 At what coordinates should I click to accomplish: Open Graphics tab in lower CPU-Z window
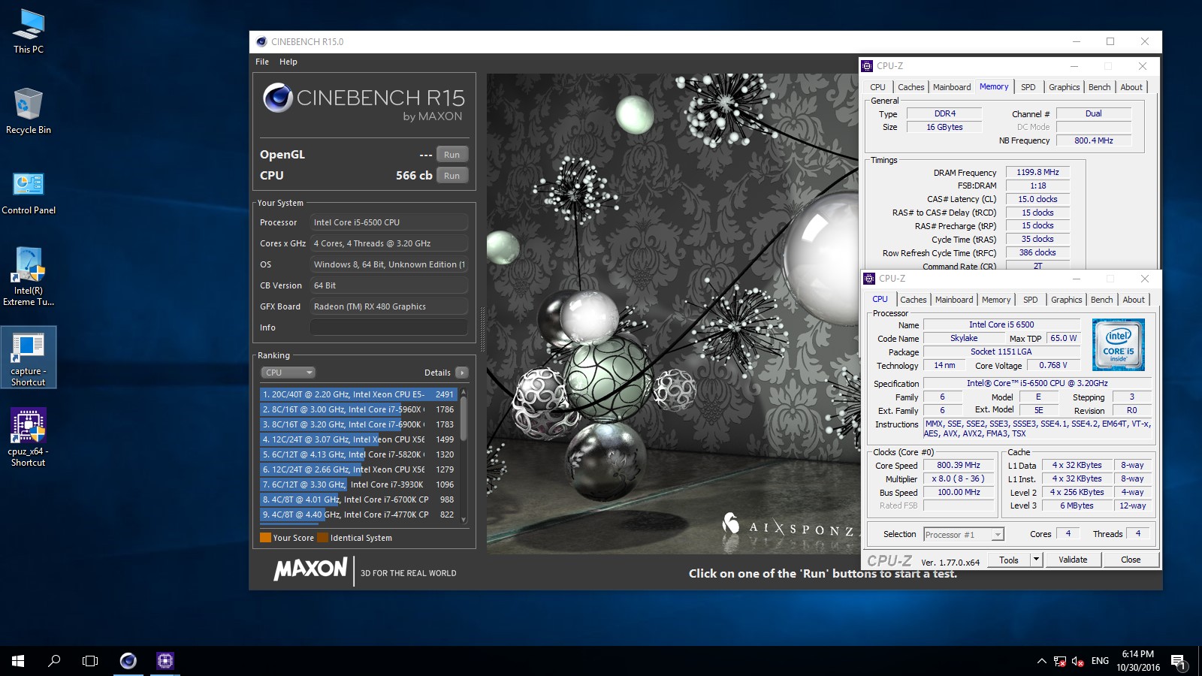(1067, 300)
